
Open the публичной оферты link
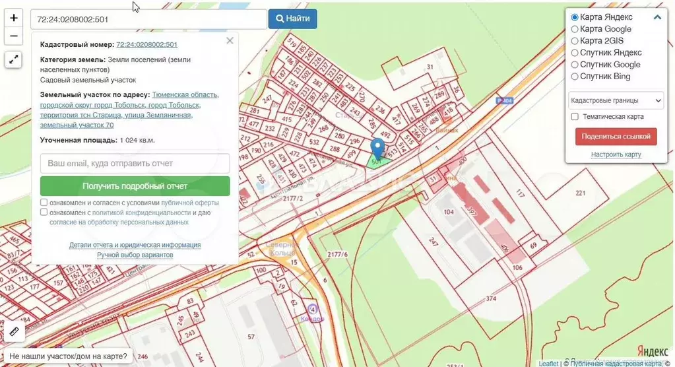(190, 203)
